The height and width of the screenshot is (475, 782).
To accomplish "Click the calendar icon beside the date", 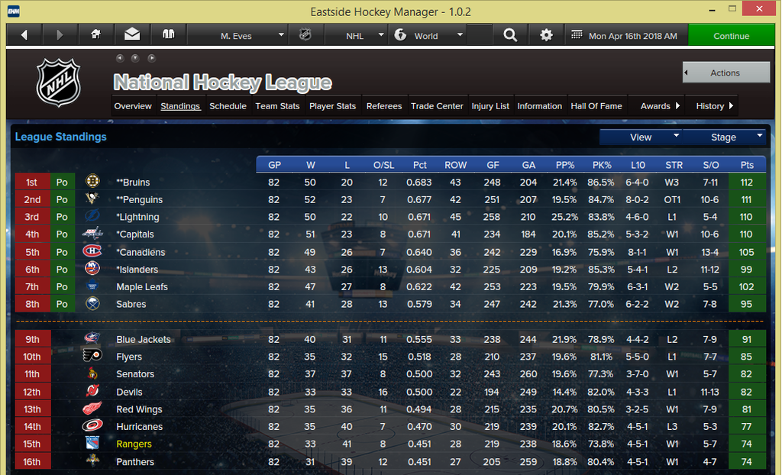I will pos(577,35).
